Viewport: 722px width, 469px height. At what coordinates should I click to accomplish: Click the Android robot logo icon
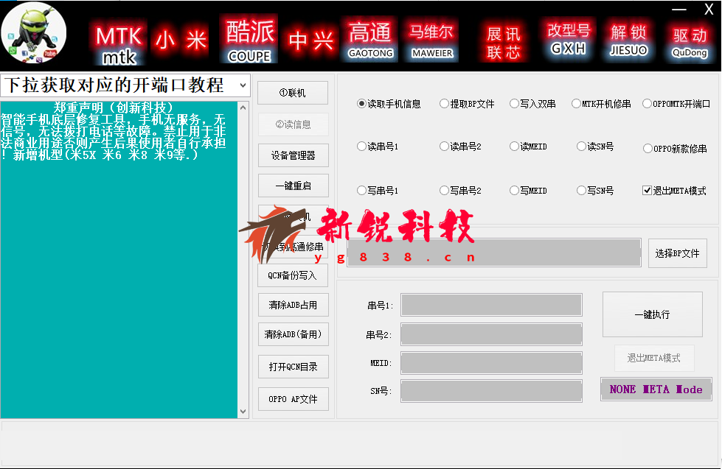tap(34, 33)
